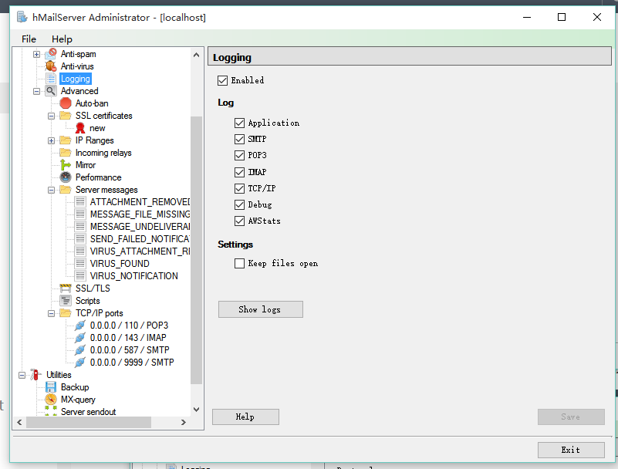
Task: Click the tree vertical scrollbar thumb
Action: point(196,250)
